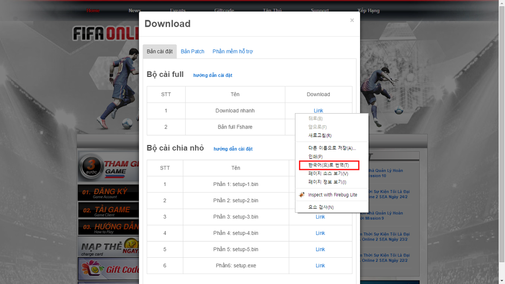Click the 03. Hướng Dẫn button
Screen dimensions: 505x284
(109, 227)
